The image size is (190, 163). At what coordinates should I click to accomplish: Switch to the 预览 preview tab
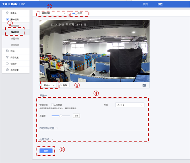pos(145,4)
